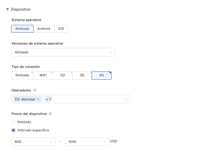Select the 3G connection option
Viewport: 218px width, 153px height.
point(82,75)
